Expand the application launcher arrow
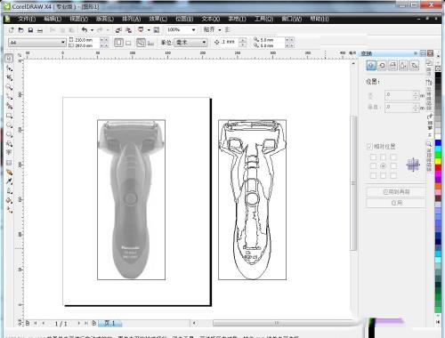Image resolution: width=445 pixels, height=338 pixels. coord(149,30)
